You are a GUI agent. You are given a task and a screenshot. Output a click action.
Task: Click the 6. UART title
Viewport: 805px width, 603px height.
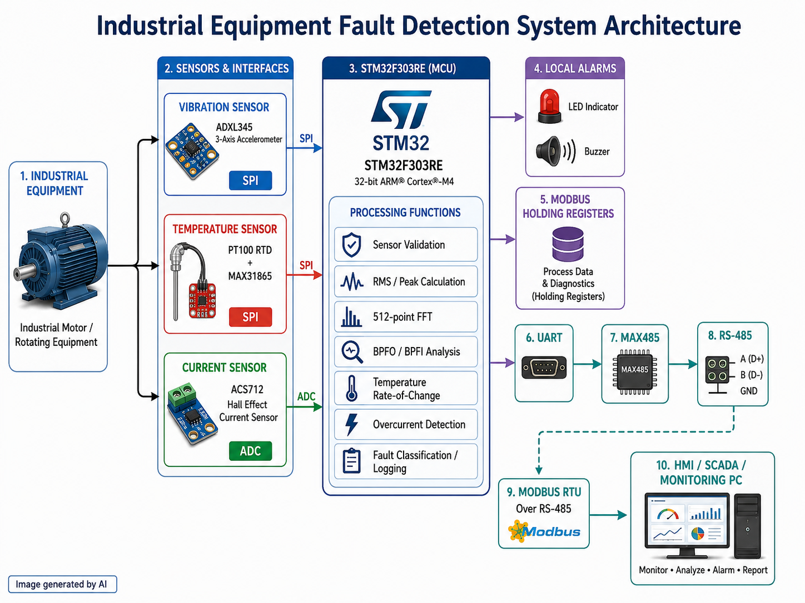point(544,338)
